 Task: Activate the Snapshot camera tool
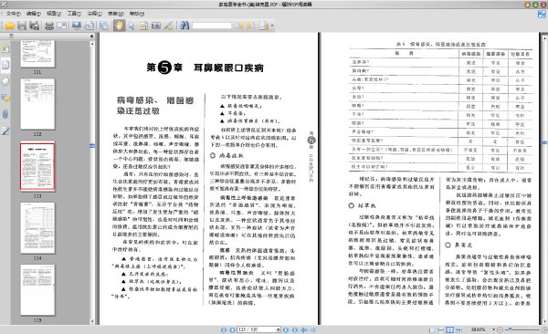(156, 26)
